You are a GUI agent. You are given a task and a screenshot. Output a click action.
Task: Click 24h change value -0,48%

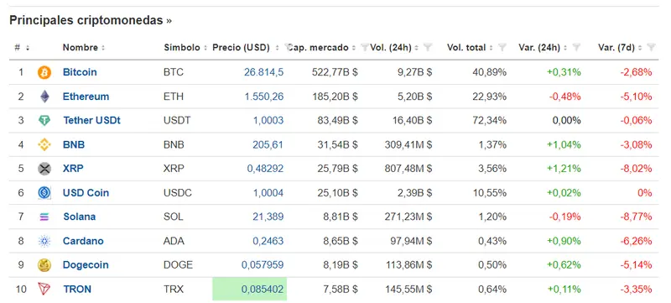coord(564,97)
